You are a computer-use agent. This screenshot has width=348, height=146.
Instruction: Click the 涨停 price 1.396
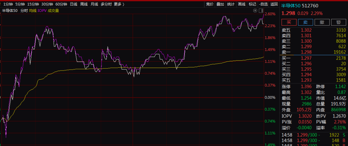point(306,87)
